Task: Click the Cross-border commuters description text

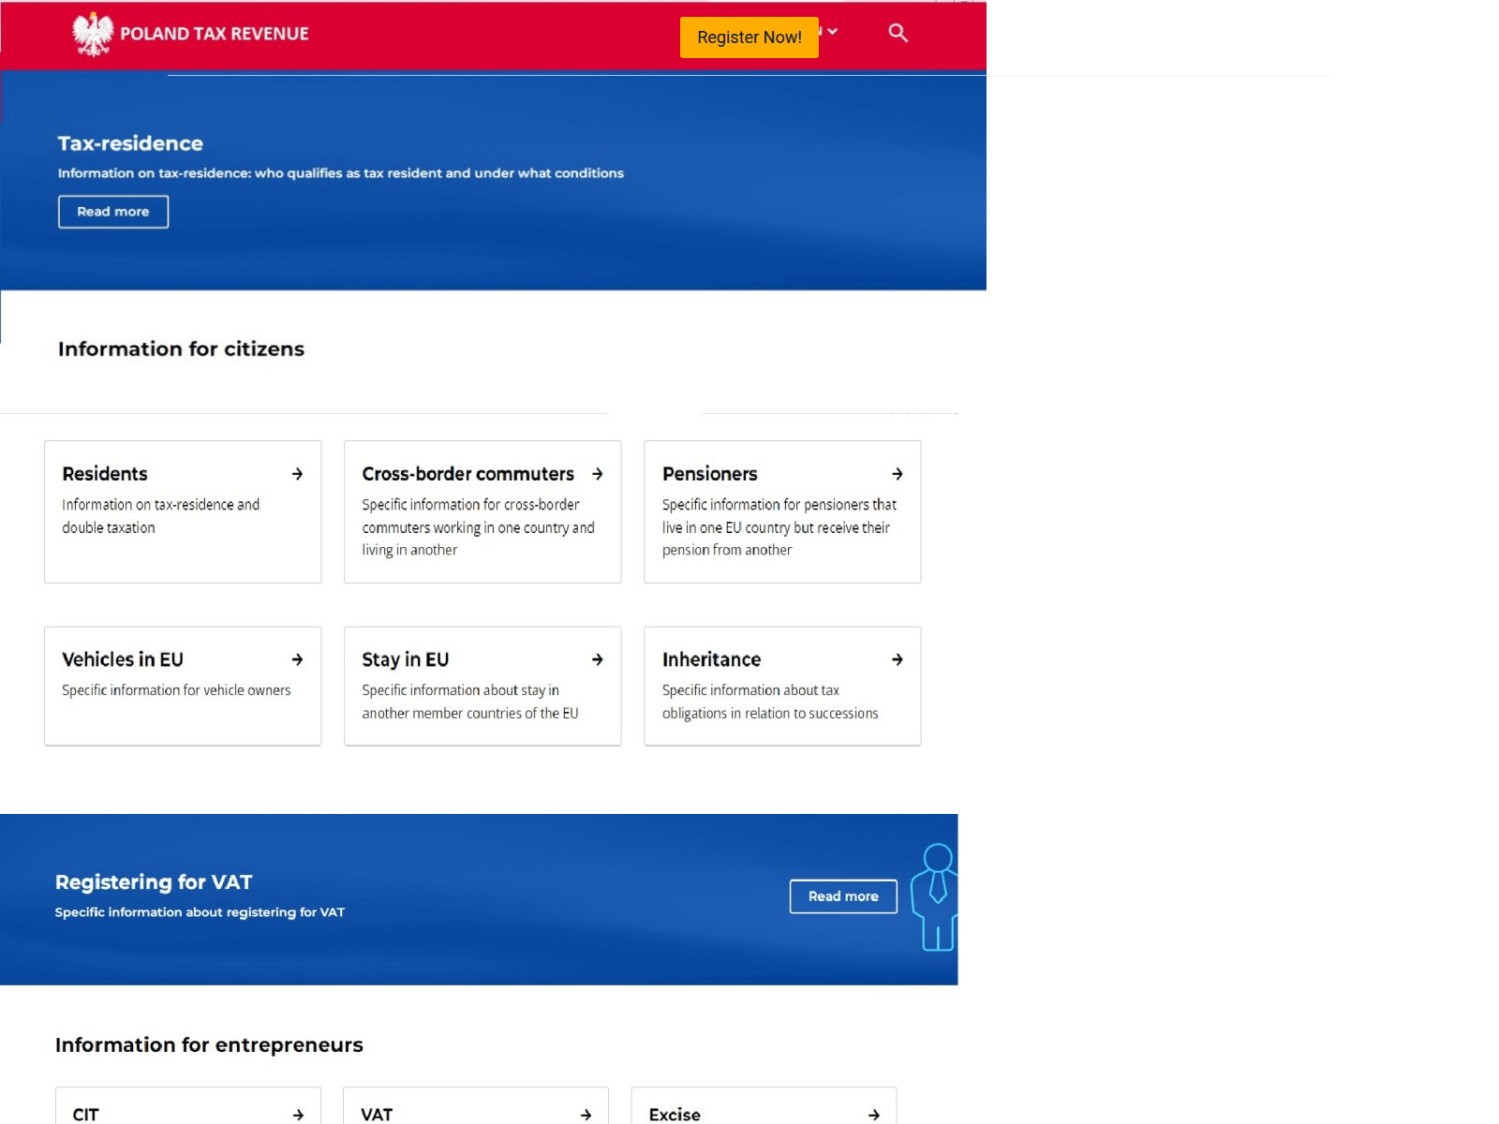Action: (478, 527)
